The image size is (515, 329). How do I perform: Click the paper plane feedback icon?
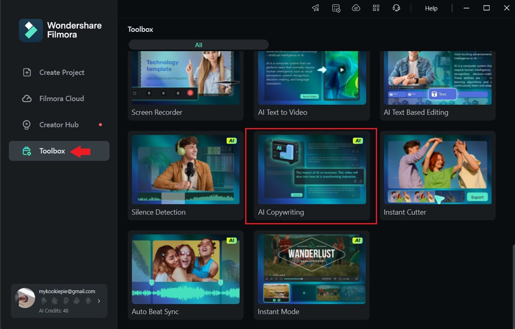pyautogui.click(x=315, y=8)
